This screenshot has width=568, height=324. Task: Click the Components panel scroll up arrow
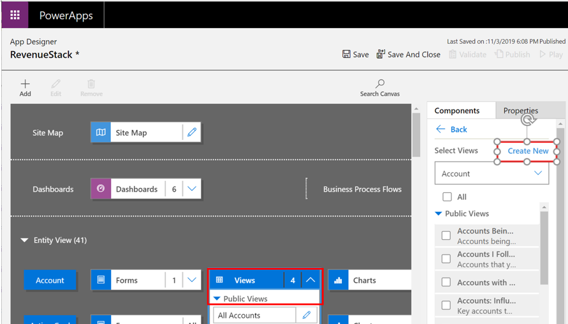coord(560,123)
